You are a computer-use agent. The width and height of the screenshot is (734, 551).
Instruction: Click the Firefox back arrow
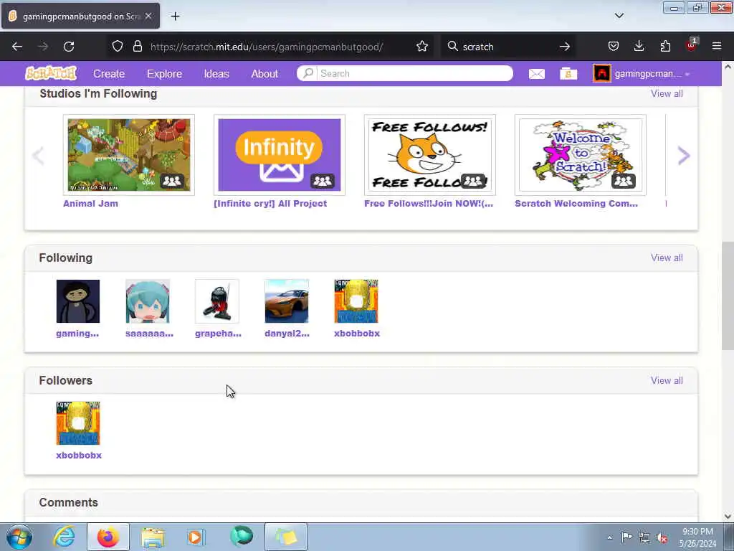click(x=17, y=47)
